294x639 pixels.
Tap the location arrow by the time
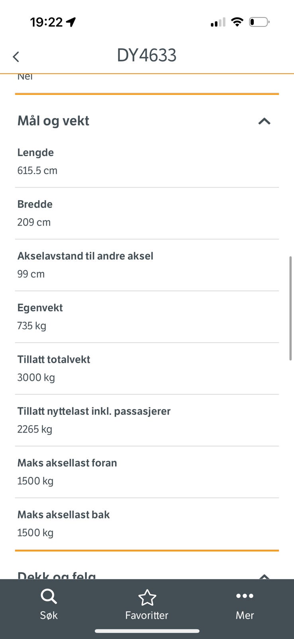coord(71,22)
